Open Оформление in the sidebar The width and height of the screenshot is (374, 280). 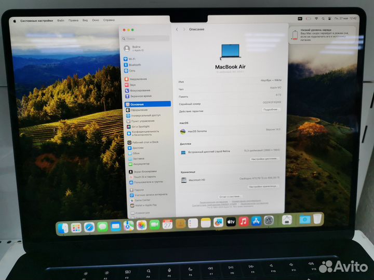point(137,110)
